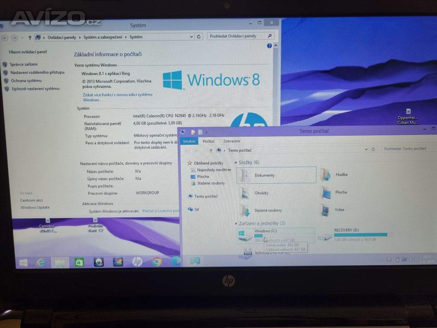Click the help icon in Systém window
This screenshot has width=437, height=328.
269,46
